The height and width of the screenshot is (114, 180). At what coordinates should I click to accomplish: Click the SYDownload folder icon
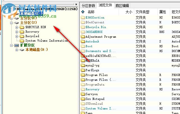click(x=83, y=104)
